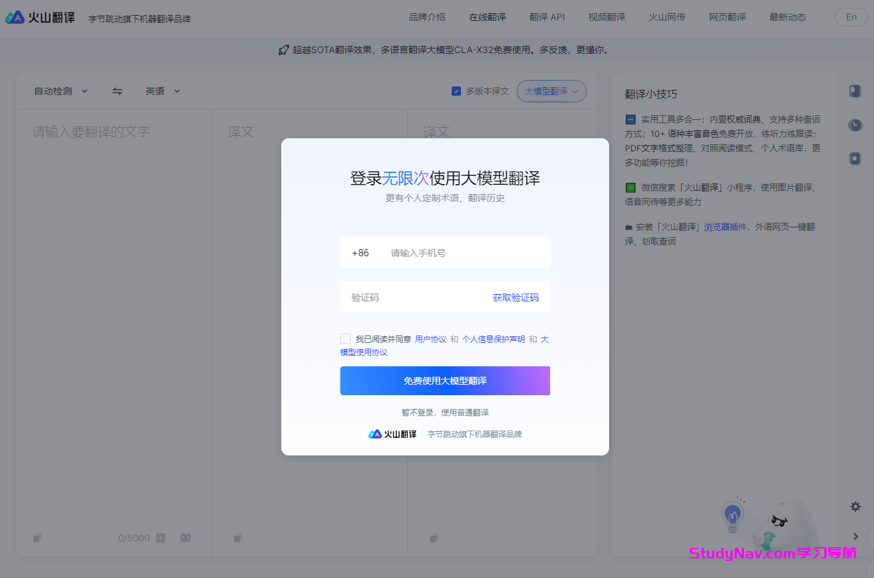Open the 大模型使用协议 link

click(x=364, y=352)
